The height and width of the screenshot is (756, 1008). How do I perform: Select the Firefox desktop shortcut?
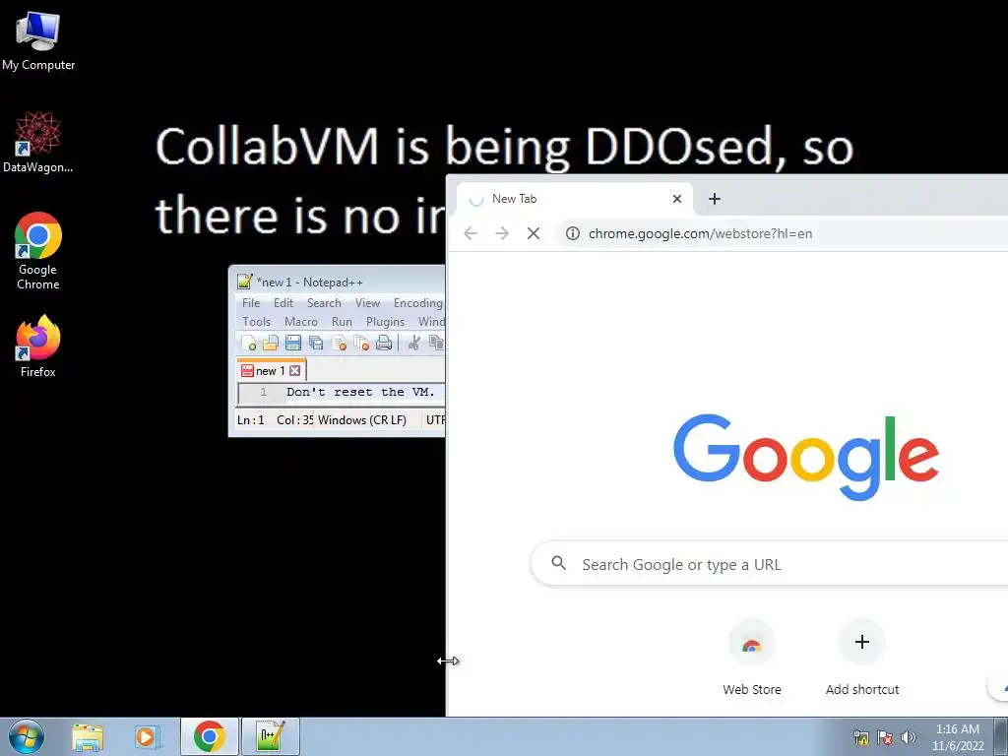38,346
